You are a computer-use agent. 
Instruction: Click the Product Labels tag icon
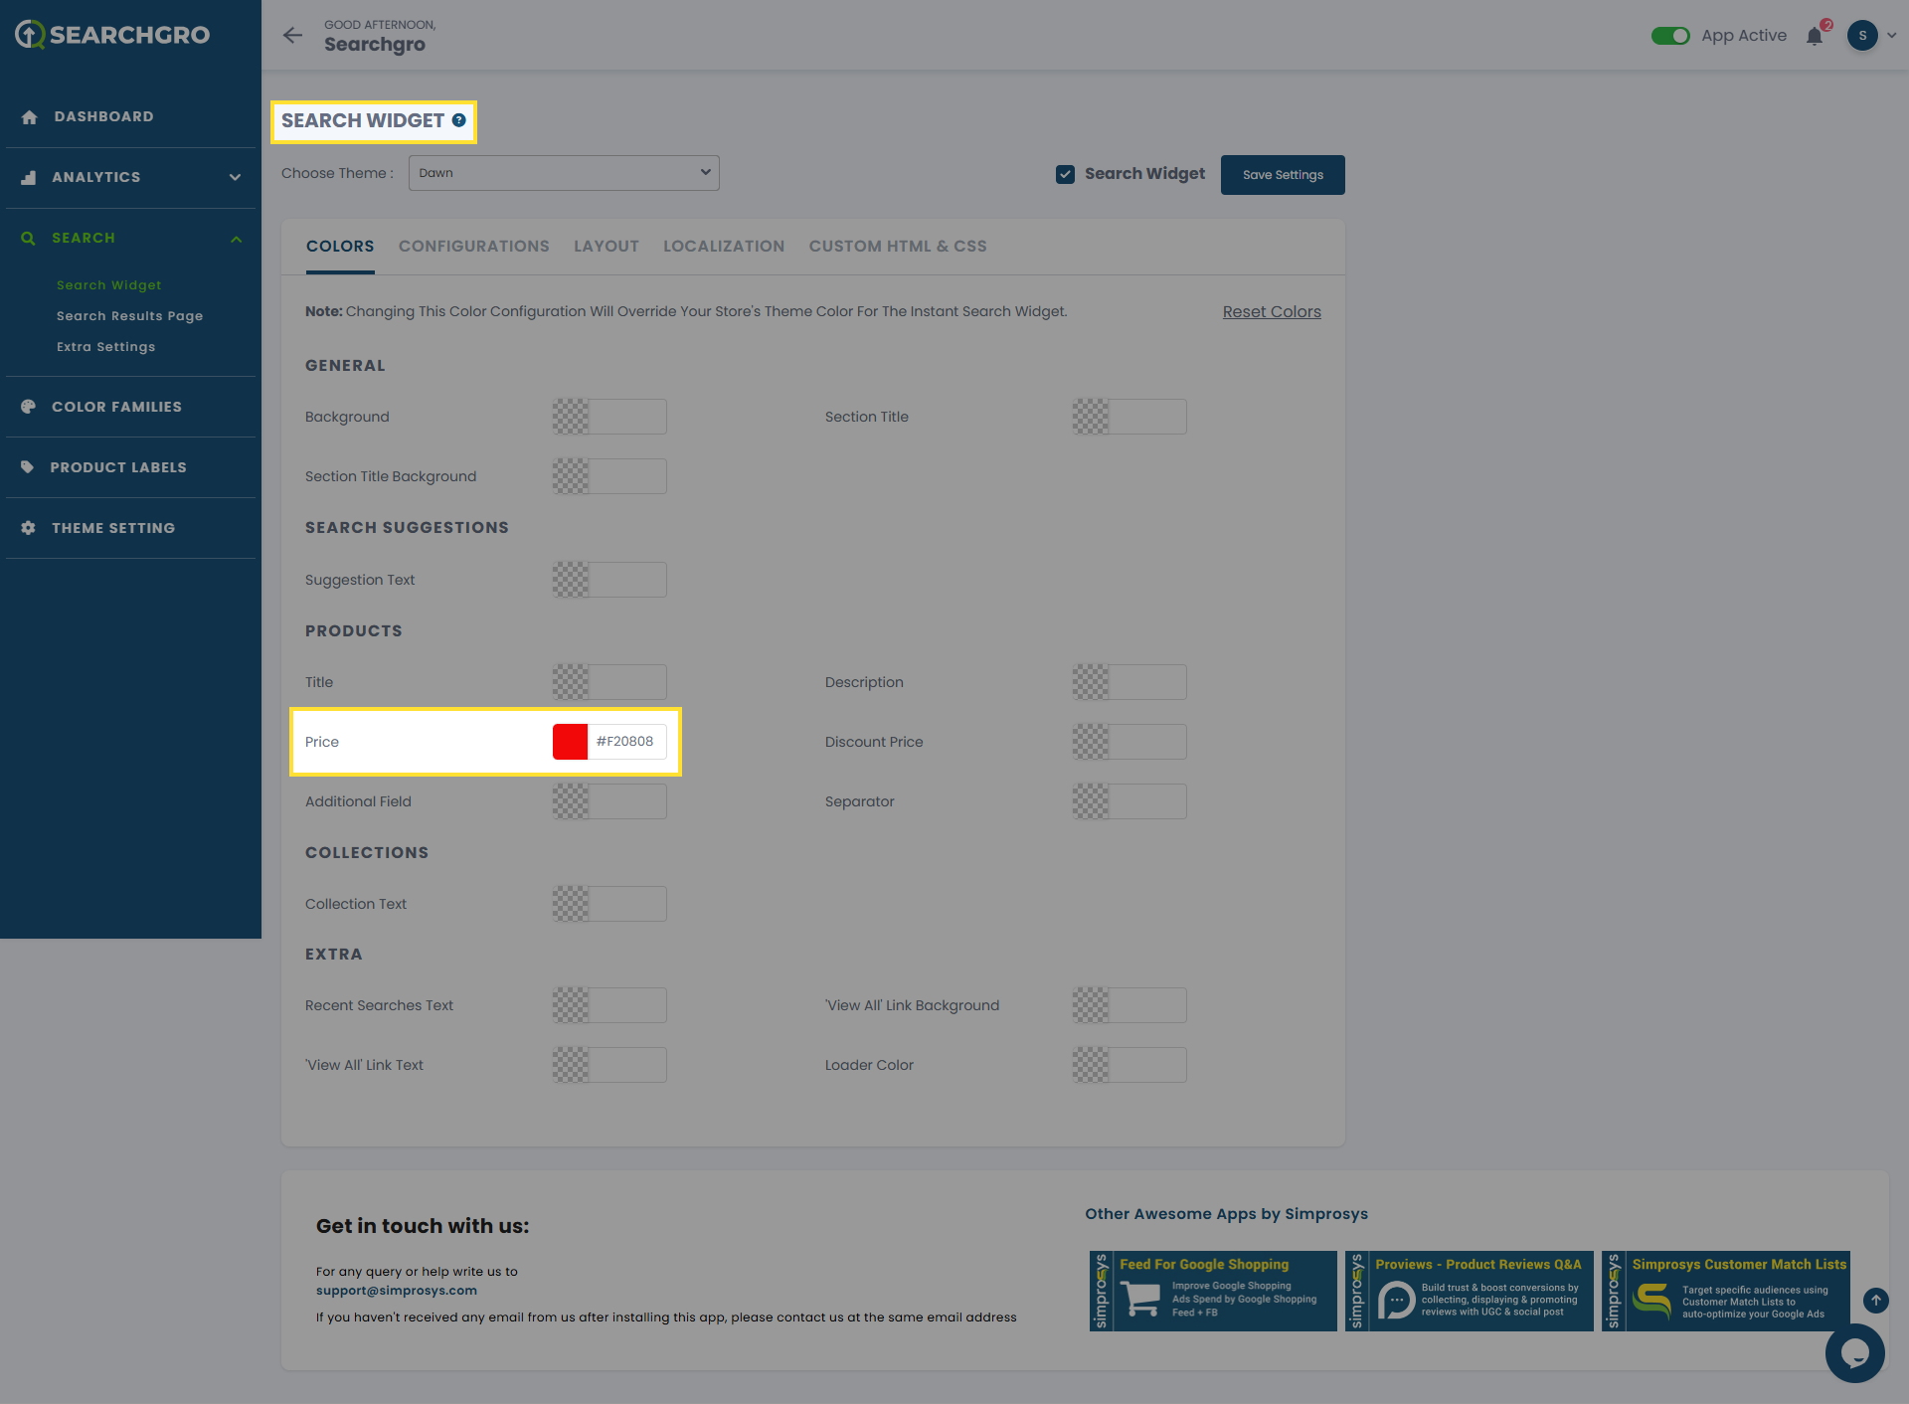(x=28, y=467)
